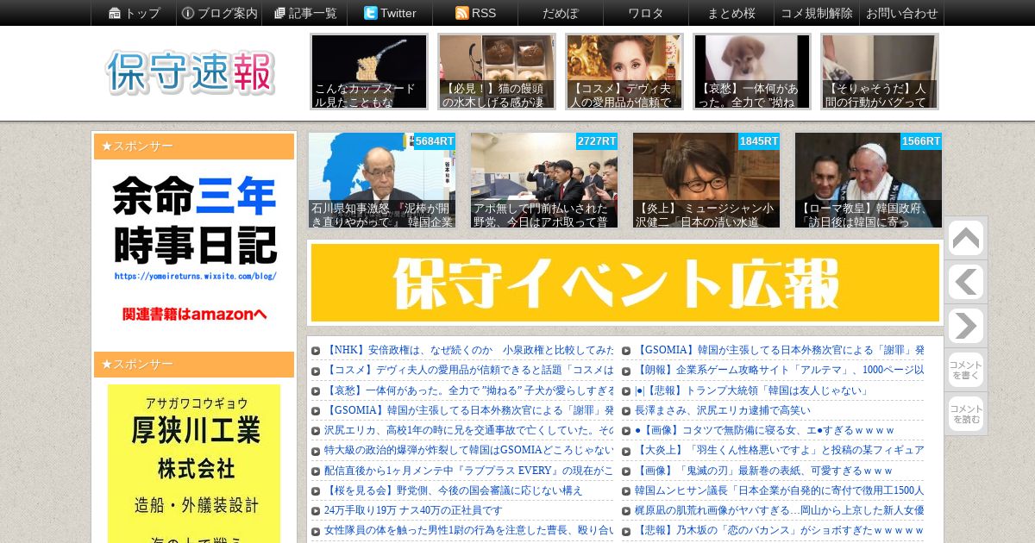The height and width of the screenshot is (543, 1035).
Task: Open 【コスメ】デヴィ夫人の愛用品 list link
Action: click(468, 371)
